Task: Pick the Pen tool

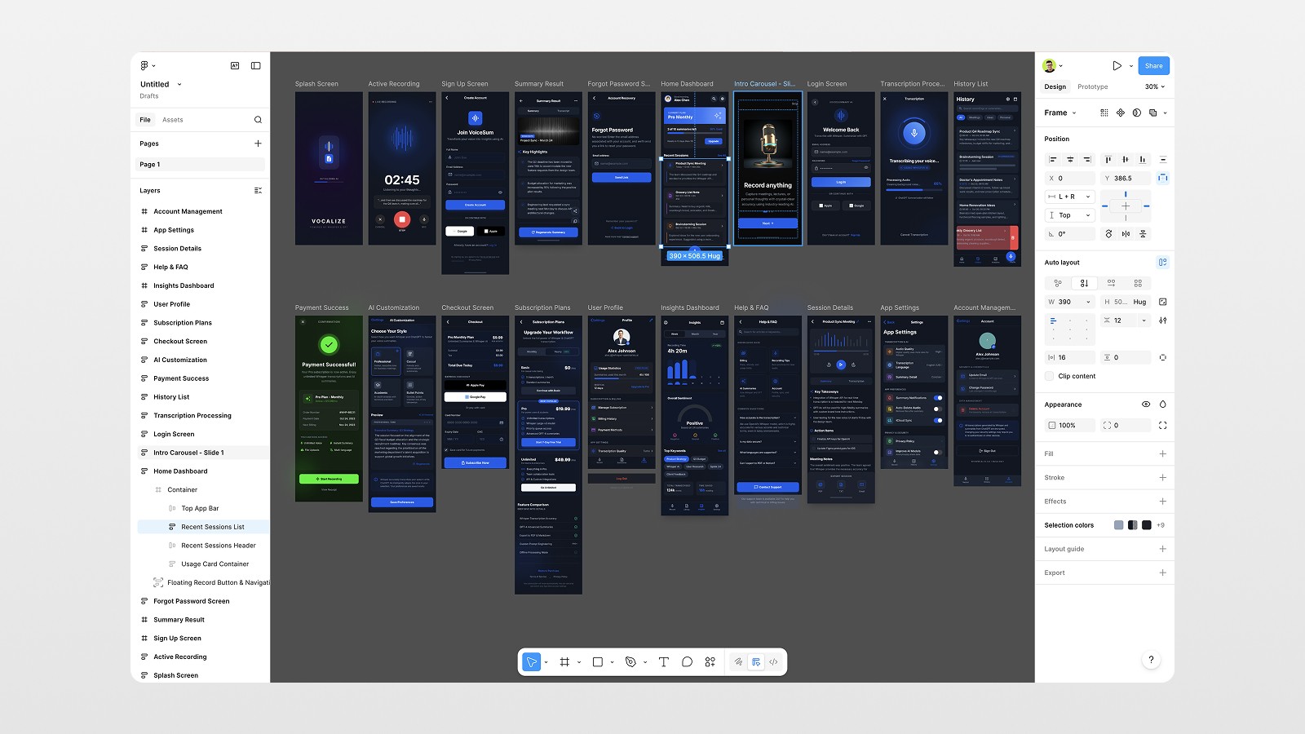Action: coord(632,661)
